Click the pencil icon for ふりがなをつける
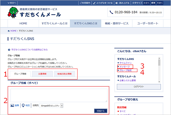The width and height of the screenshot is (171, 115). [94, 3]
